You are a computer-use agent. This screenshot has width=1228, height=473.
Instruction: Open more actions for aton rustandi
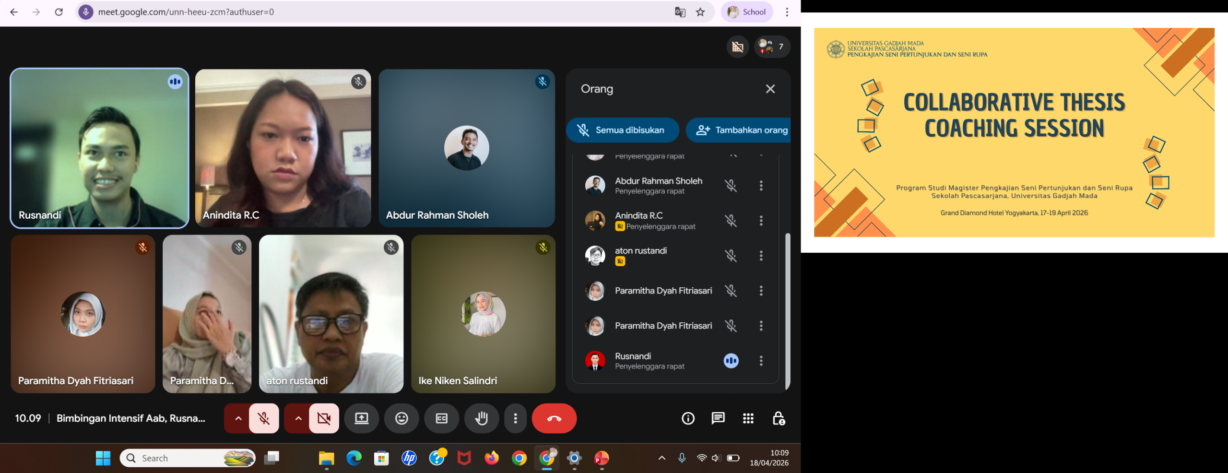click(x=761, y=256)
